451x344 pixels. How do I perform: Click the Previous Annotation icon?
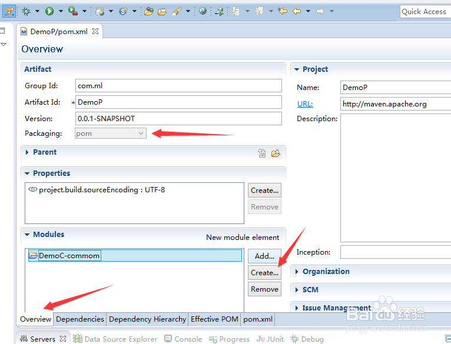(x=260, y=11)
